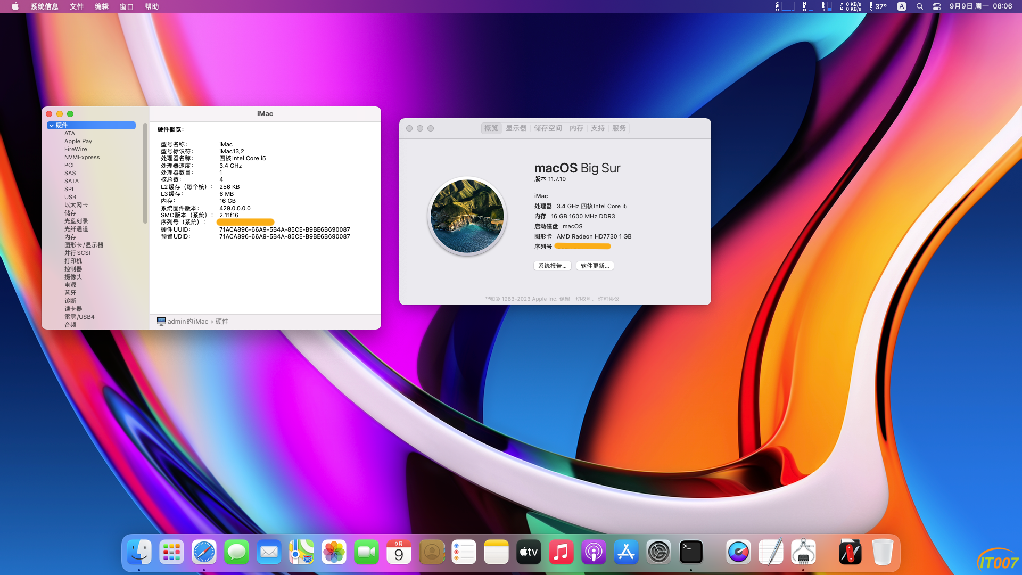The image size is (1022, 575).
Task: Open Mail app in Dock
Action: 269,552
